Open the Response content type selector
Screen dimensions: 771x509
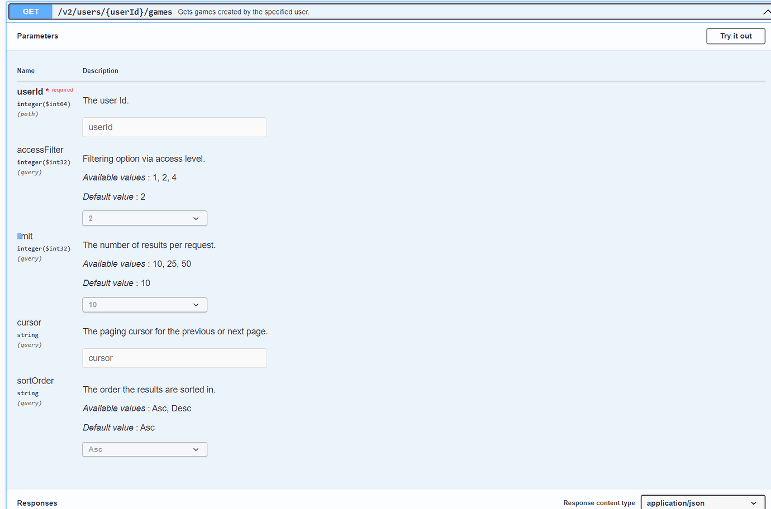coord(702,502)
